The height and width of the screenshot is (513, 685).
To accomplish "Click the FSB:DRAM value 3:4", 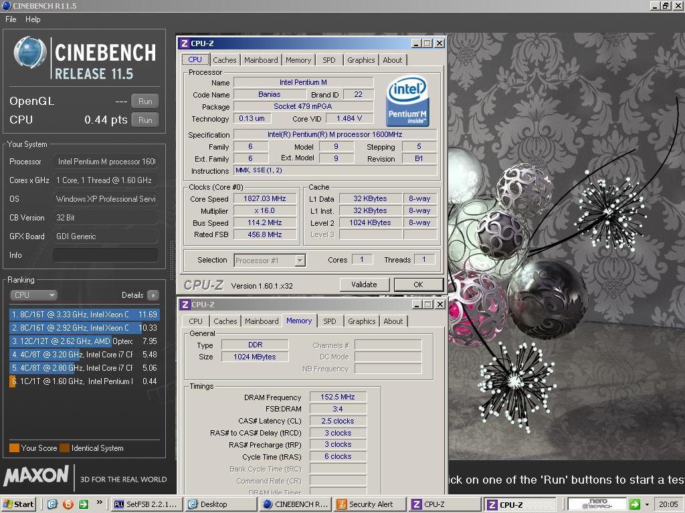I will 338,409.
